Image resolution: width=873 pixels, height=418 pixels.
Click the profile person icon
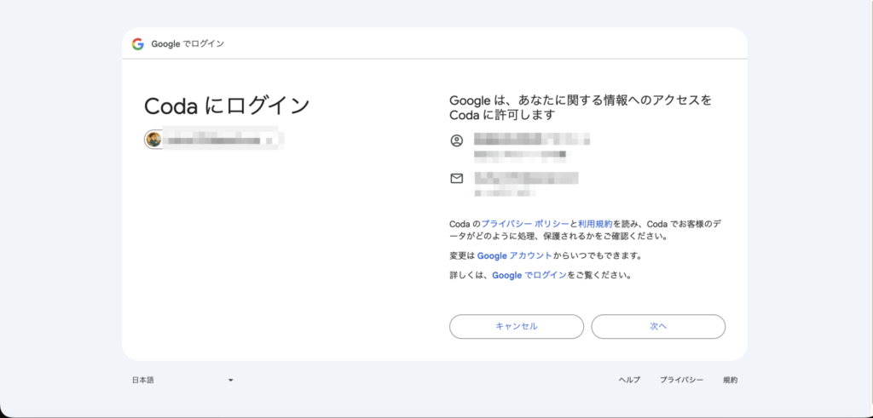[457, 140]
